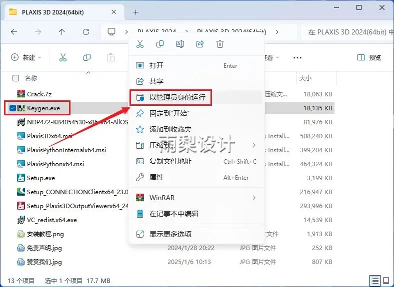394x287 pixels.
Task: Toggle the 预览 preview pane
Action: tap(369, 58)
